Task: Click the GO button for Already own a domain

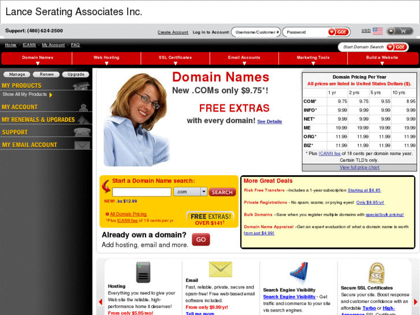Action: pos(201,239)
